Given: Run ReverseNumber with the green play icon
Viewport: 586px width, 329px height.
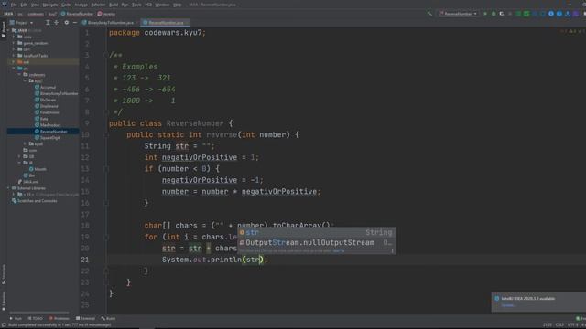Looking at the screenshot, I should [485, 14].
